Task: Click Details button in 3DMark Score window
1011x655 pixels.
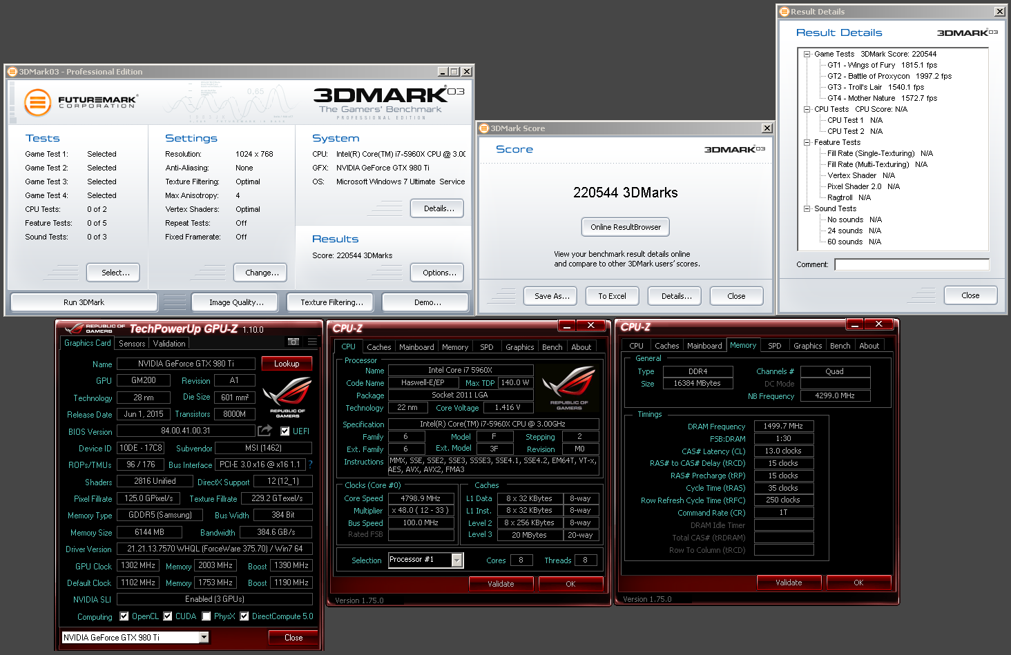Action: coord(676,296)
